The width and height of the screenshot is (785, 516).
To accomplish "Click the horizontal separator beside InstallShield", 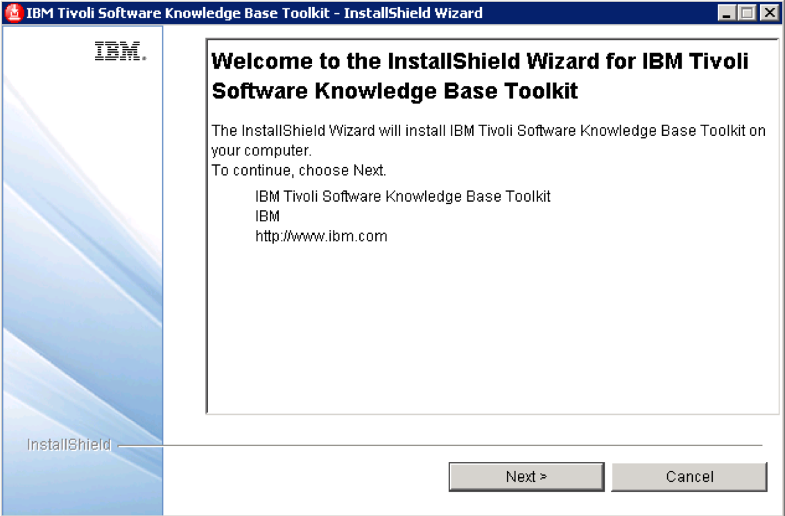I will coord(444,445).
